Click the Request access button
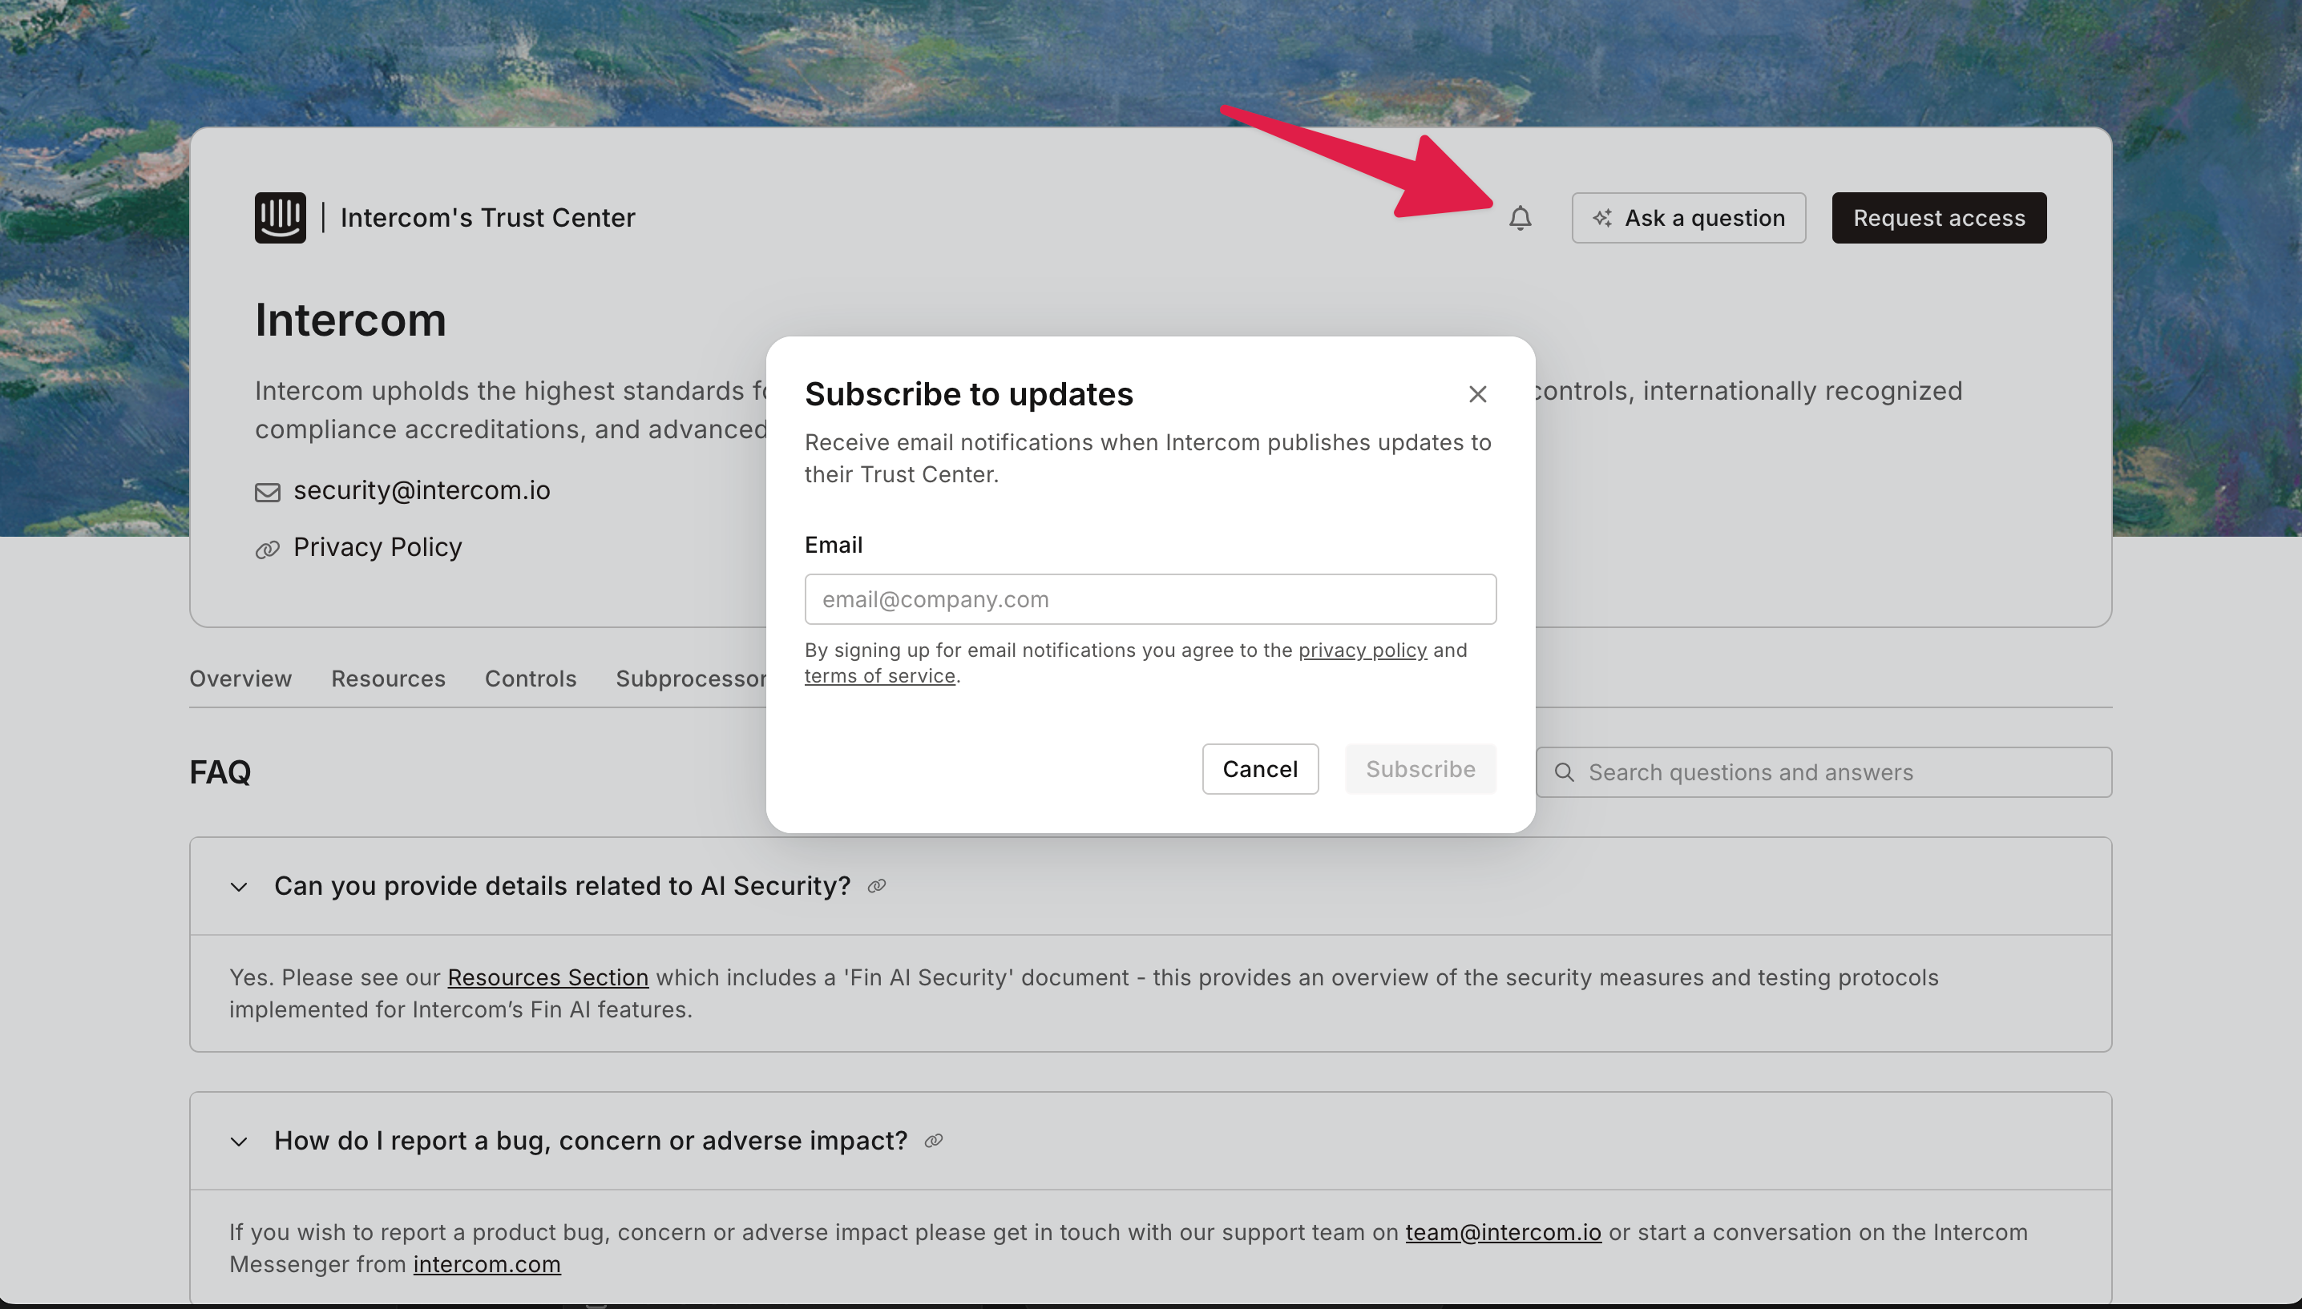Image resolution: width=2302 pixels, height=1309 pixels. pyautogui.click(x=1939, y=218)
